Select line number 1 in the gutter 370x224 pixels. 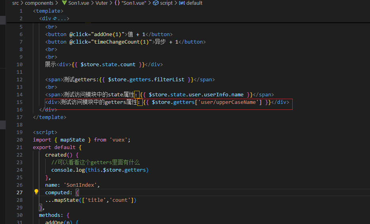[21, 11]
